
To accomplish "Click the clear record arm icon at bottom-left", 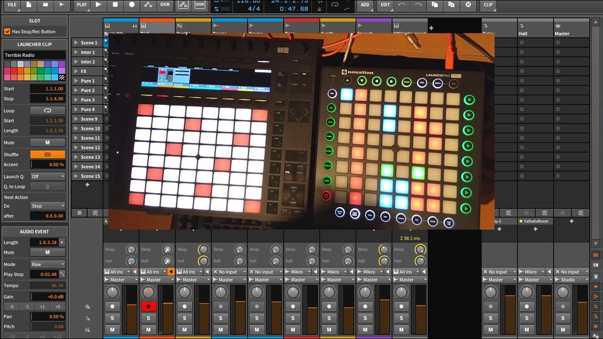I will pos(88,307).
